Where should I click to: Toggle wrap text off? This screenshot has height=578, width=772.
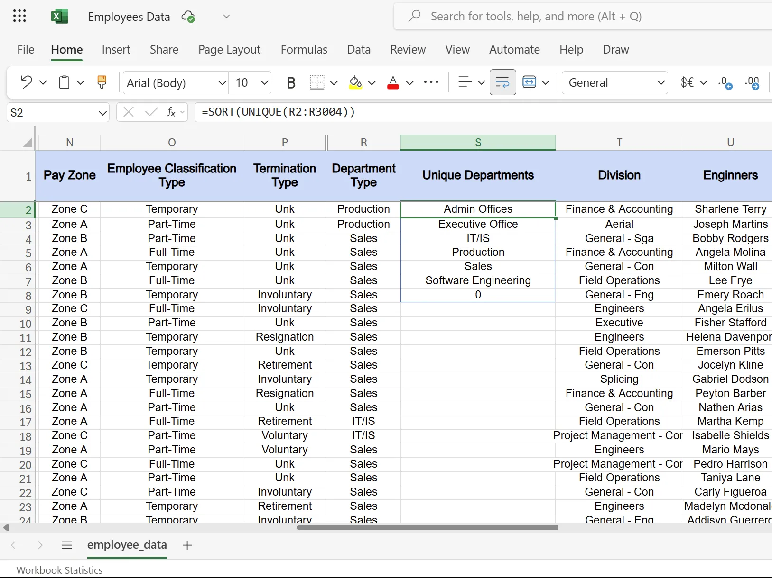(x=502, y=82)
